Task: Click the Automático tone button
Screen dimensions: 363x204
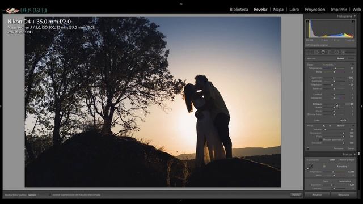Action: tap(345, 181)
